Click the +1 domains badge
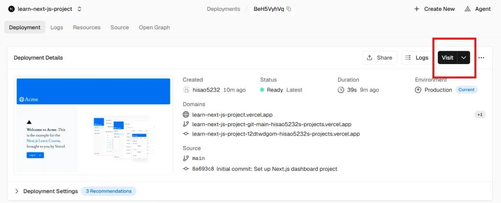 pos(480,114)
